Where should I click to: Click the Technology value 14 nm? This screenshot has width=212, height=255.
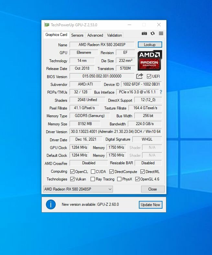(82, 61)
